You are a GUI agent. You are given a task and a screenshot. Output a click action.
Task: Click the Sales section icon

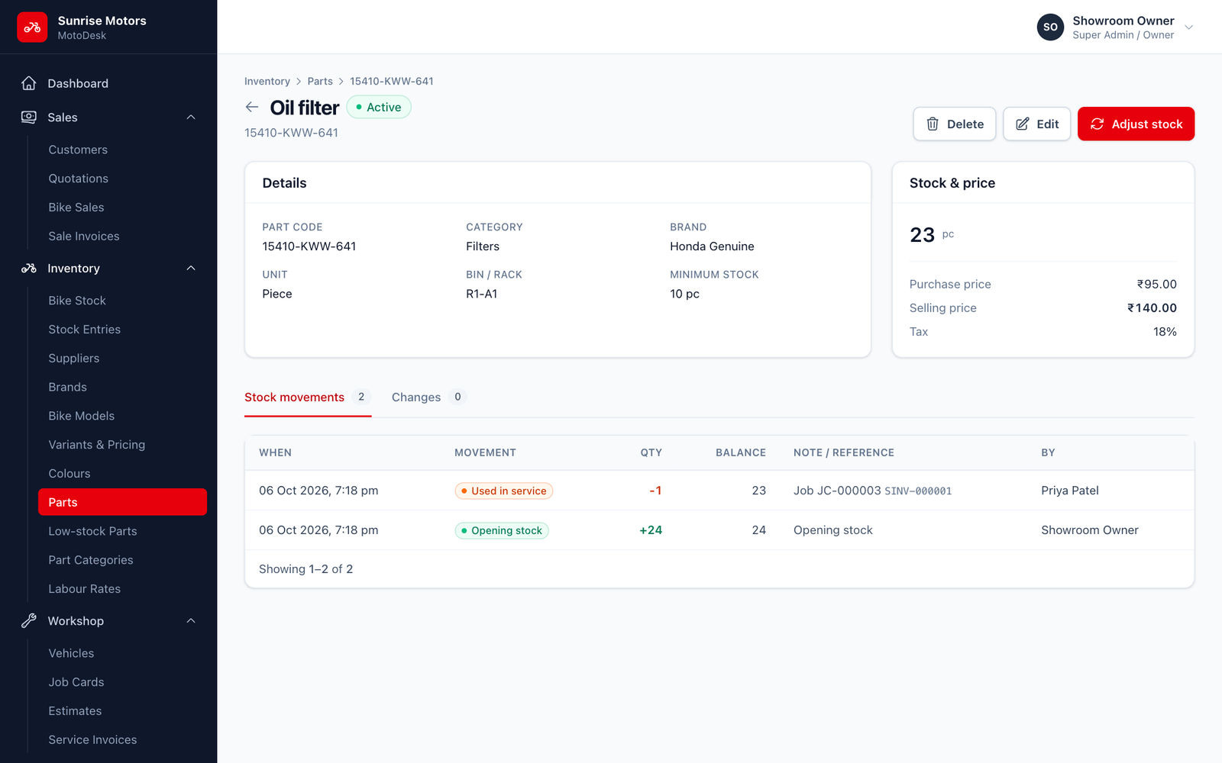click(x=29, y=118)
